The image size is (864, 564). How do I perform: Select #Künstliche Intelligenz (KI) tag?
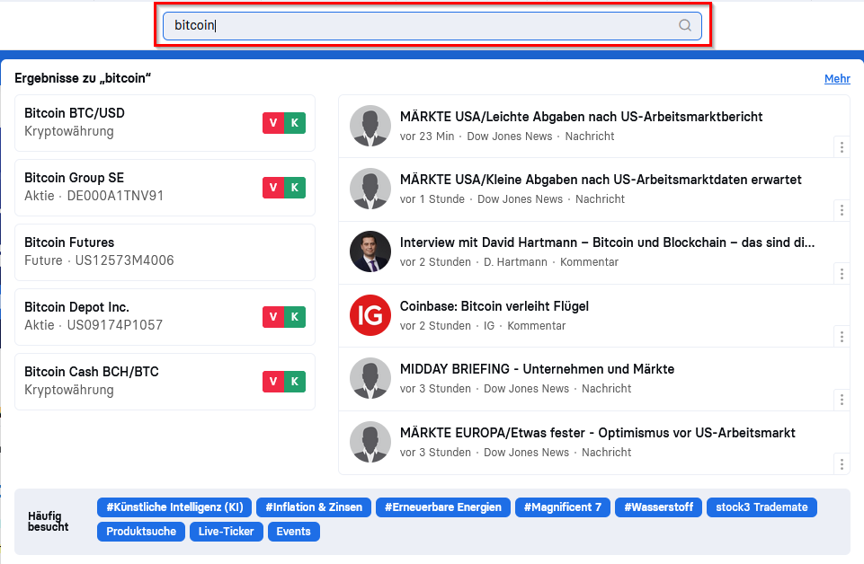(x=174, y=507)
